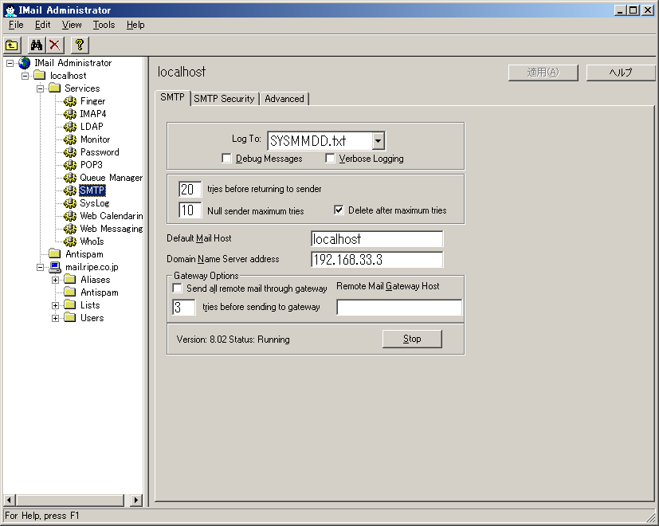Click the tries before returning to sender field
The height and width of the screenshot is (526, 659).
[x=190, y=189]
